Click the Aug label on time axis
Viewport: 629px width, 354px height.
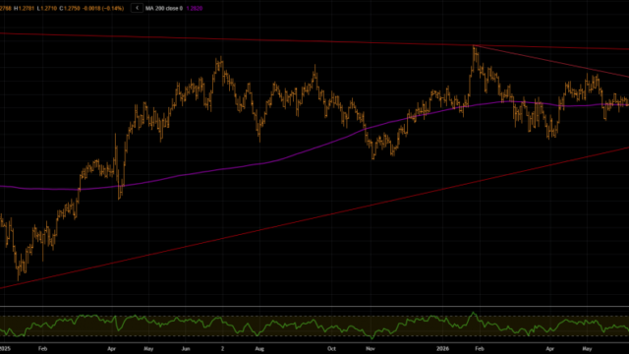(x=259, y=349)
